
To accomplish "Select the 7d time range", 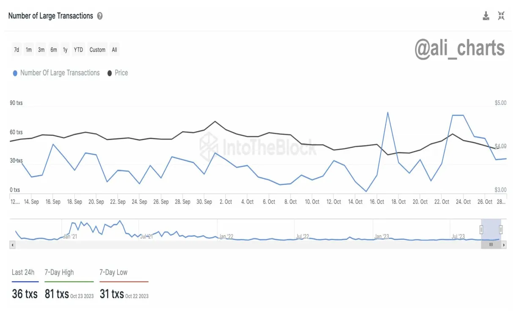I will pyautogui.click(x=16, y=50).
